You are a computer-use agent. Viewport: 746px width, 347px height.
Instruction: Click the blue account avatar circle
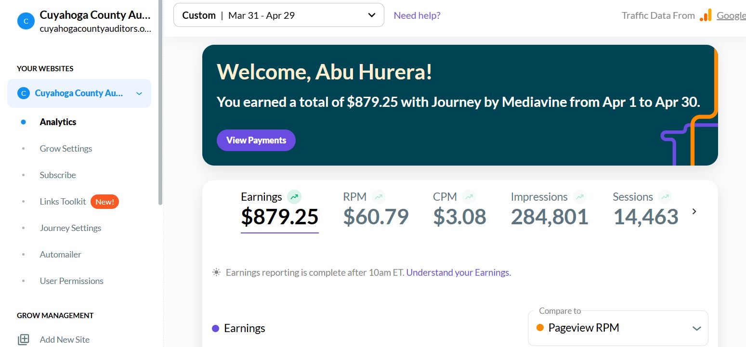tap(26, 21)
